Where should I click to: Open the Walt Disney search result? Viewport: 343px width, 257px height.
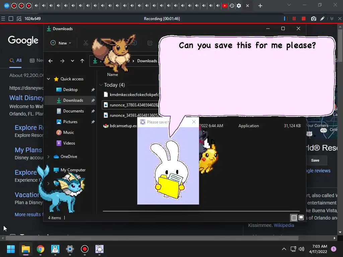coord(26,98)
